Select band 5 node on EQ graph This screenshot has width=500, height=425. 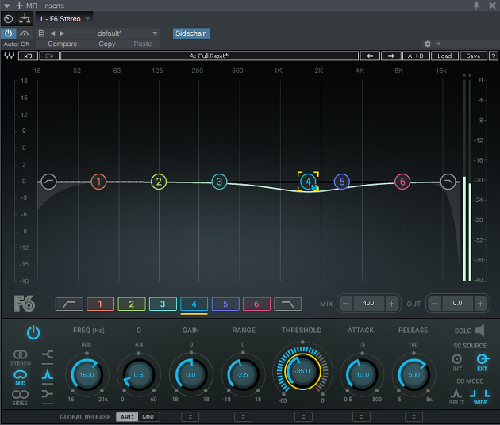coord(342,182)
